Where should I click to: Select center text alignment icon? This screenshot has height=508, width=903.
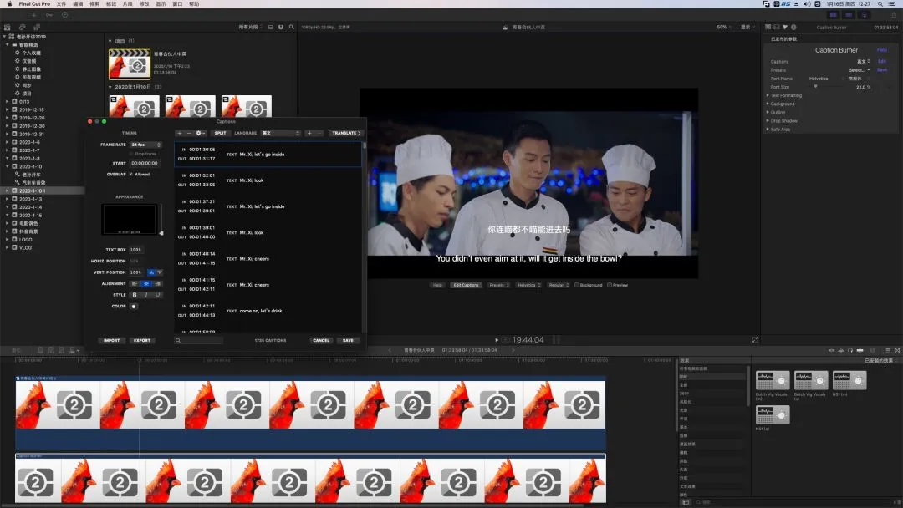(x=146, y=283)
